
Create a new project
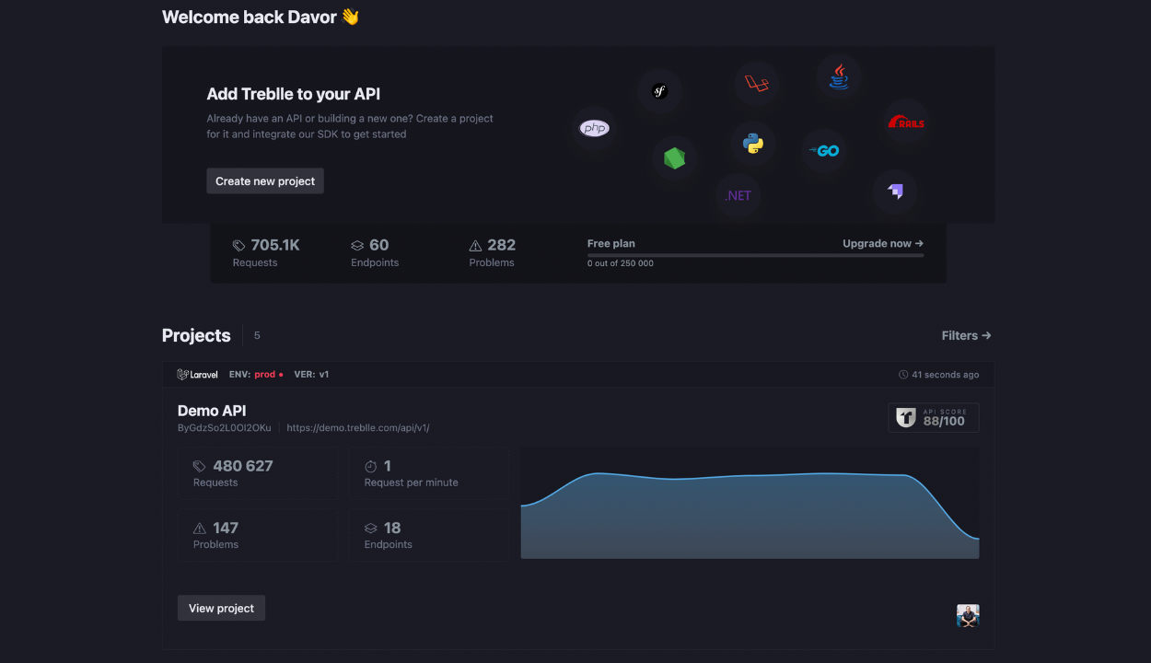(265, 181)
